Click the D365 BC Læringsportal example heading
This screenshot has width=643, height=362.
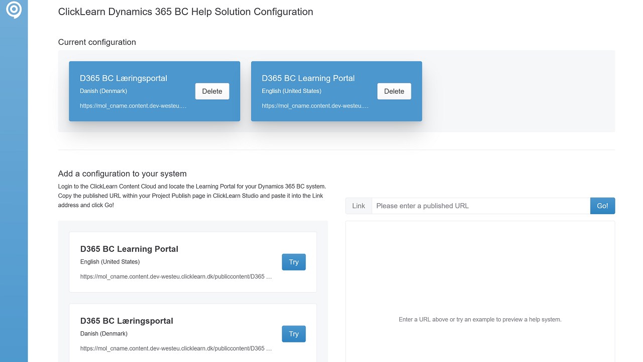tap(127, 321)
